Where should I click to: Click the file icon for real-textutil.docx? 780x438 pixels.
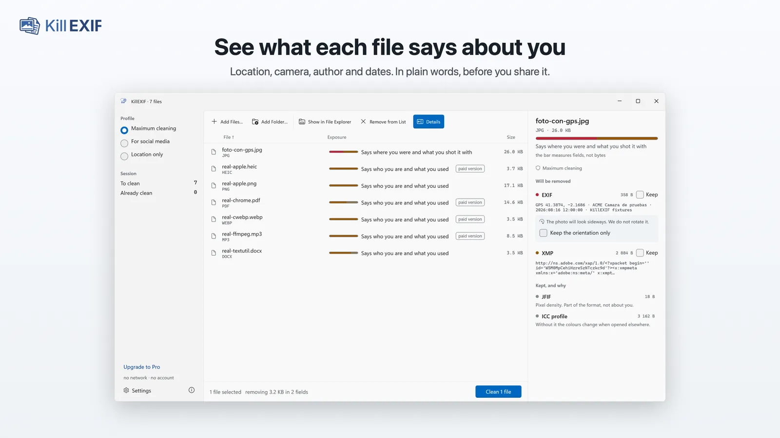tap(214, 253)
